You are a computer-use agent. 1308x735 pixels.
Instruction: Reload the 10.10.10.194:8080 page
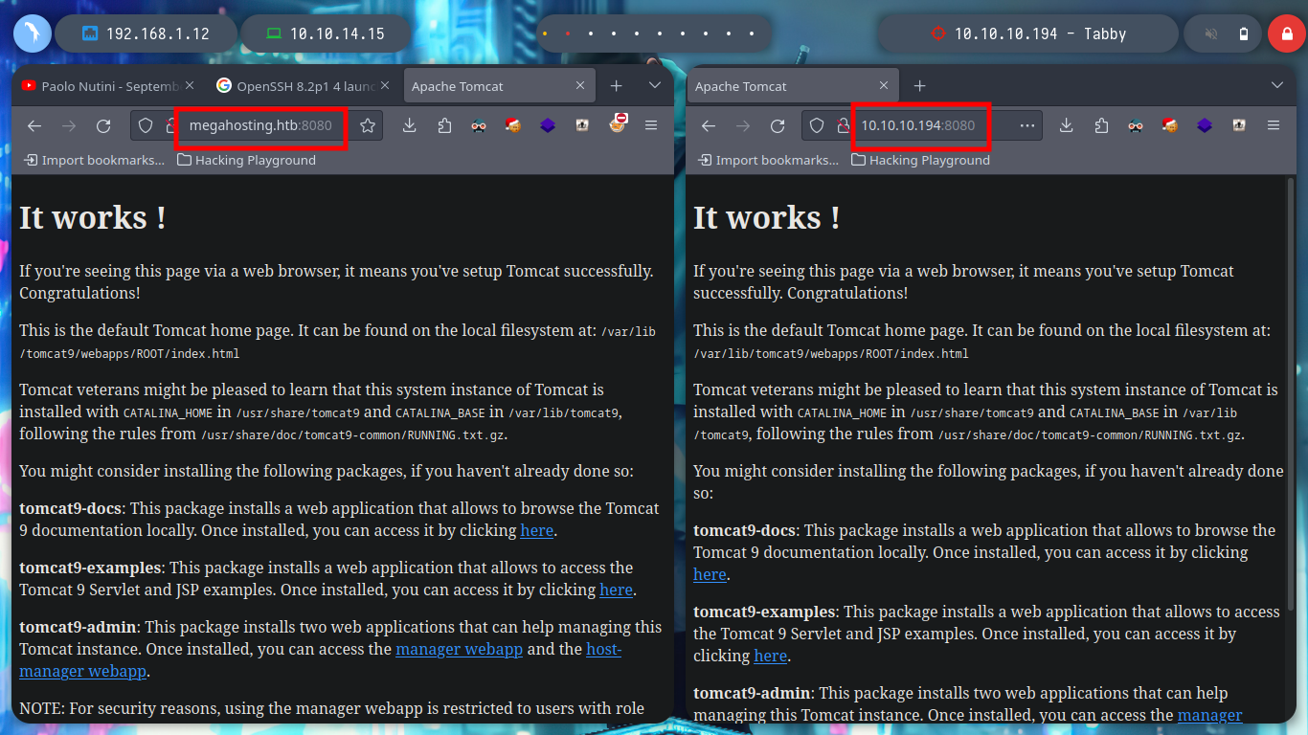tap(778, 125)
